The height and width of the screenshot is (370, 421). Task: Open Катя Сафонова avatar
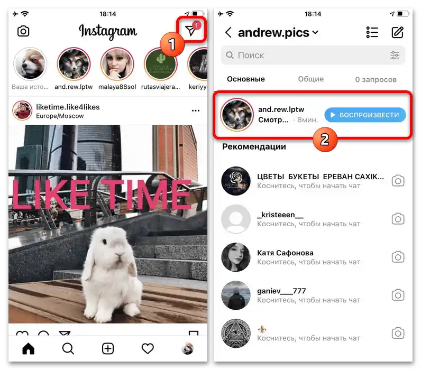point(236,257)
